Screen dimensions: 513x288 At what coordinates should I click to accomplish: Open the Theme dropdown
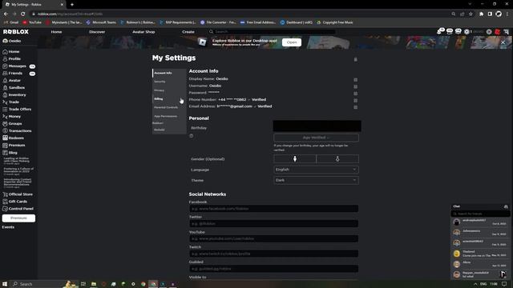[x=316, y=180]
